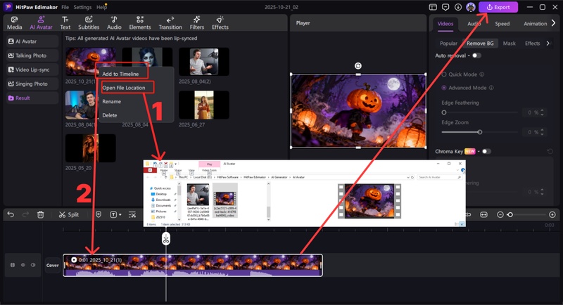This screenshot has height=305, width=563.
Task: Switch to the Speed tab
Action: tap(502, 23)
